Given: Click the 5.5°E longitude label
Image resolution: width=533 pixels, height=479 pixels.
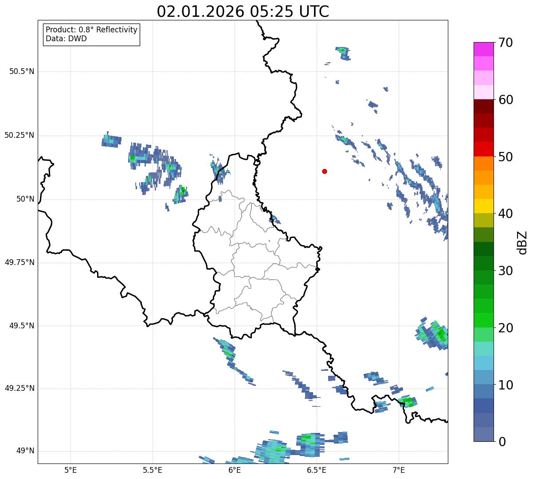Looking at the screenshot, I should [x=153, y=470].
